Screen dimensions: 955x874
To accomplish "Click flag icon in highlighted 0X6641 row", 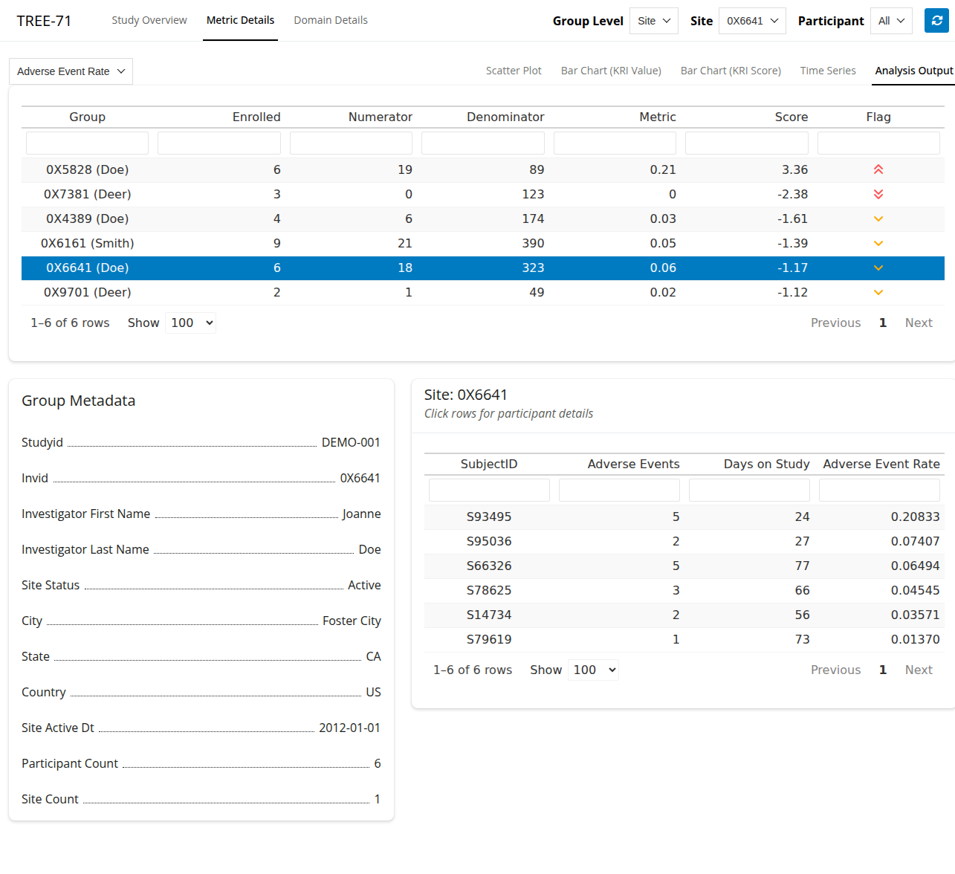I will [x=878, y=268].
